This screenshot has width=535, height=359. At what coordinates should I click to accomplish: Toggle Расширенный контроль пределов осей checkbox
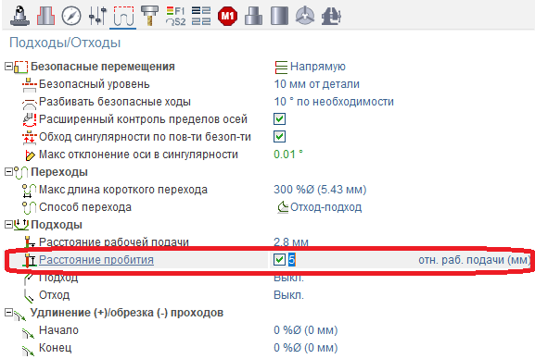(279, 119)
